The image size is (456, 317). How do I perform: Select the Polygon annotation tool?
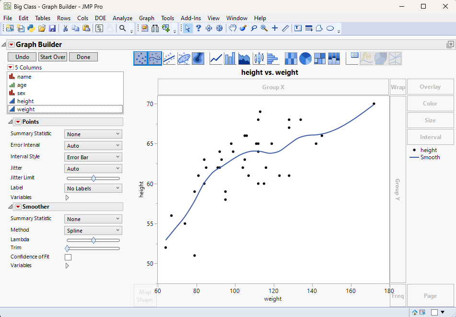point(319,28)
